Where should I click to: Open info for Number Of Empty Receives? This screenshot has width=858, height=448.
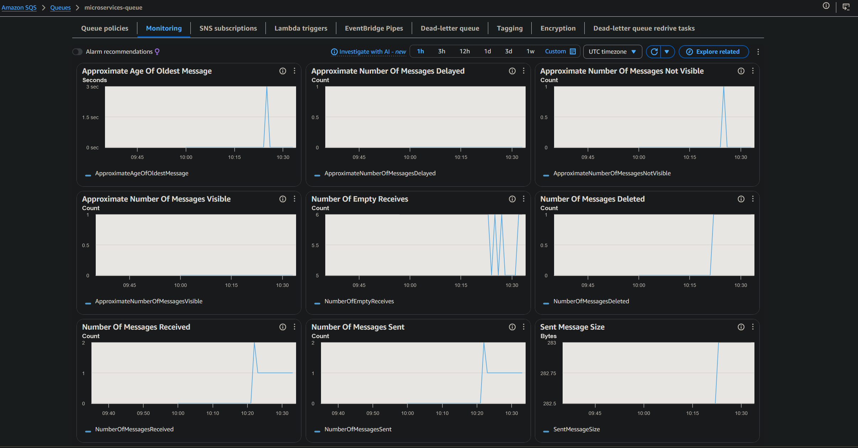point(512,199)
